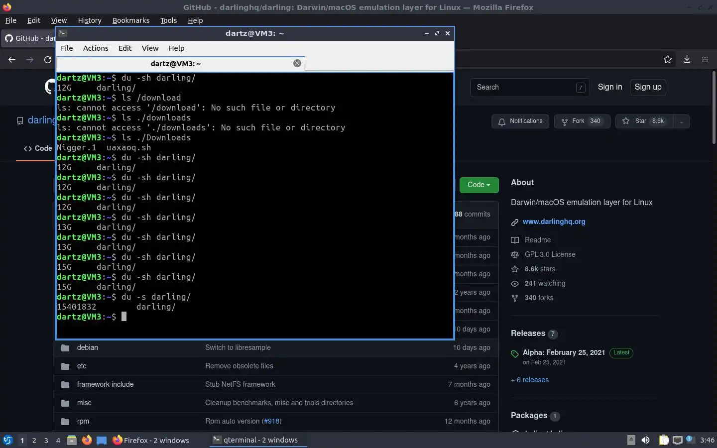The image size is (717, 448).
Task: Switch to Firefox - 2 windows task
Action: point(151,440)
